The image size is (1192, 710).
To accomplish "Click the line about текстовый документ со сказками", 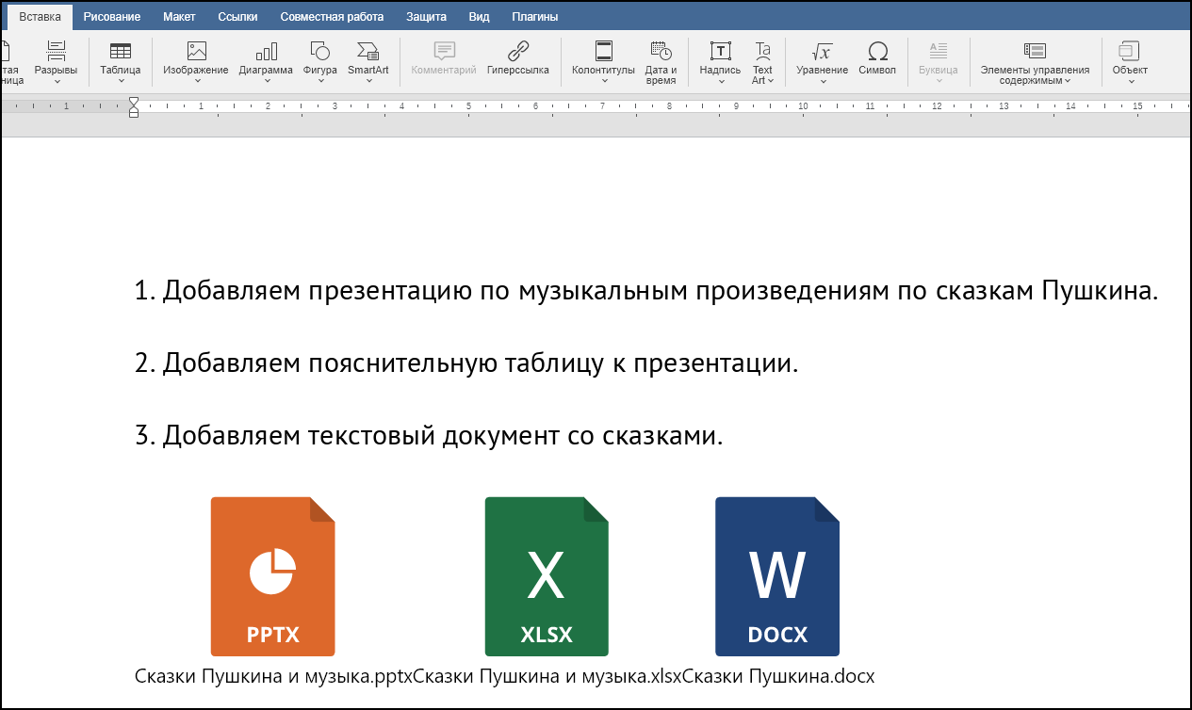I will pos(429,436).
